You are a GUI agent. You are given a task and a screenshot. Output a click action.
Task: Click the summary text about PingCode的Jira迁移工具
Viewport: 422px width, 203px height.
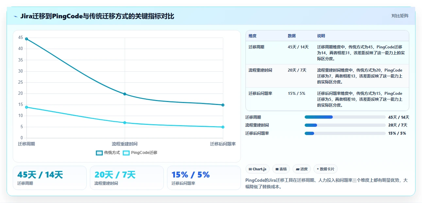[327, 184]
